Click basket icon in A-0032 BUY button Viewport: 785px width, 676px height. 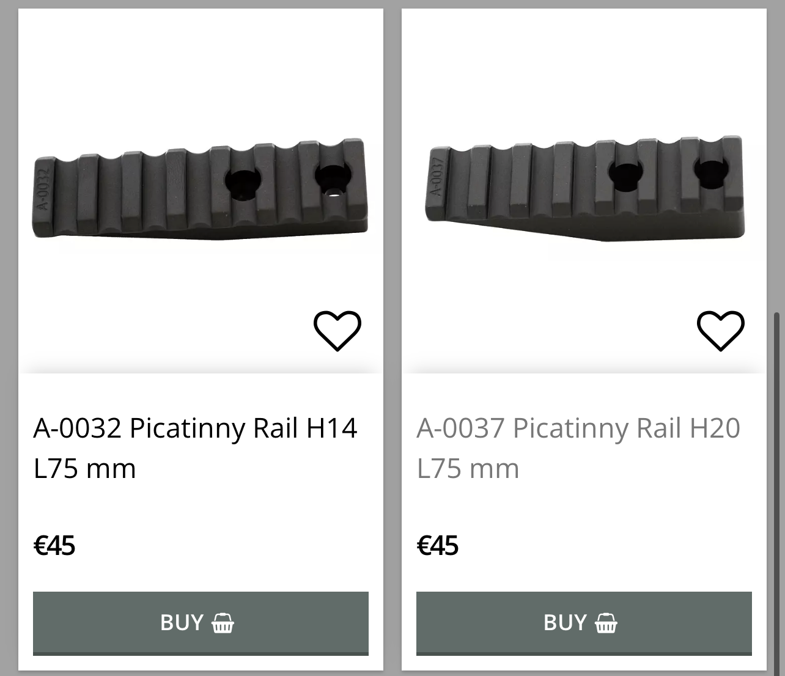[223, 623]
